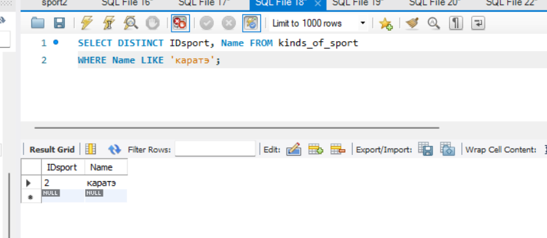Click line 1 statement marker dot
The height and width of the screenshot is (238, 547).
click(56, 42)
